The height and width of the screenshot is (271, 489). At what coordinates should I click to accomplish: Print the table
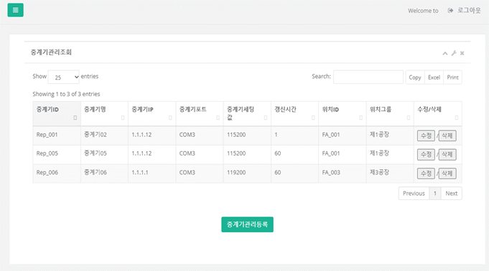coord(452,77)
